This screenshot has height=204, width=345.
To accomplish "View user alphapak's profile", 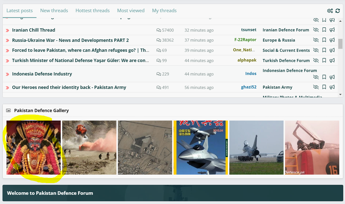I will (247, 60).
